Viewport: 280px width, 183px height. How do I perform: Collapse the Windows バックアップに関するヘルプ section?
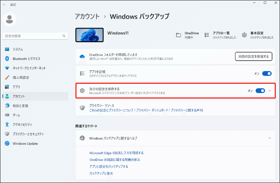pos(269,138)
